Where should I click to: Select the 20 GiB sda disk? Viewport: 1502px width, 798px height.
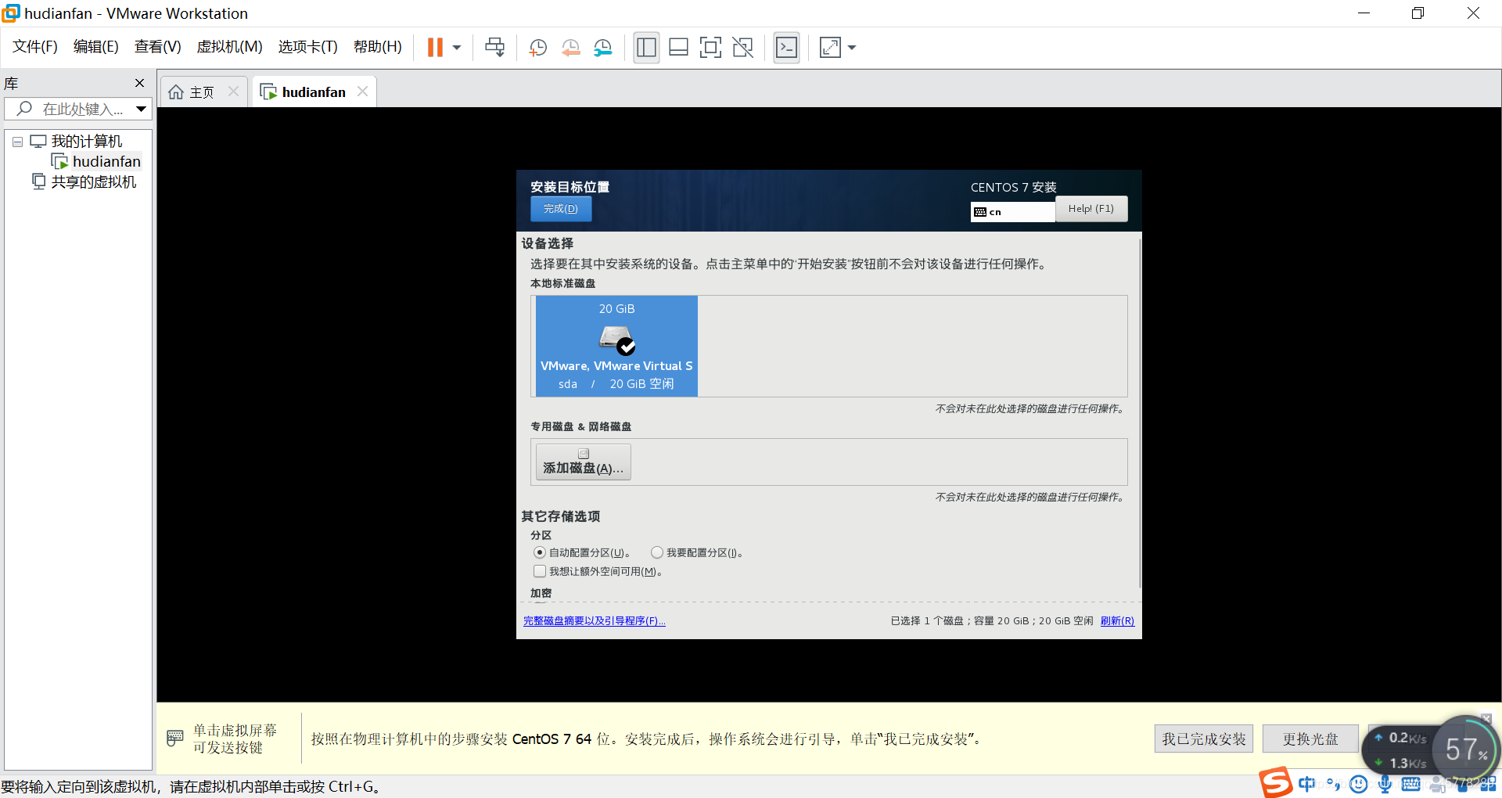616,346
